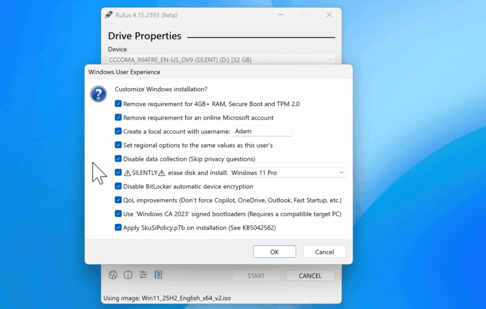Click the blue question mark dialog icon
Viewport: 486px width, 309px height.
click(x=98, y=94)
